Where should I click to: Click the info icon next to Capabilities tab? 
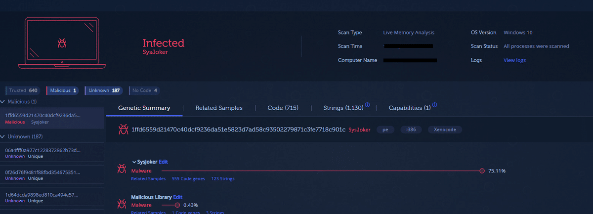click(x=434, y=105)
